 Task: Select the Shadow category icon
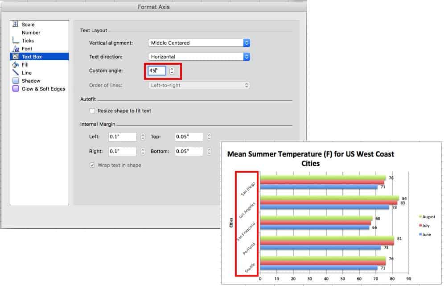tap(16, 81)
